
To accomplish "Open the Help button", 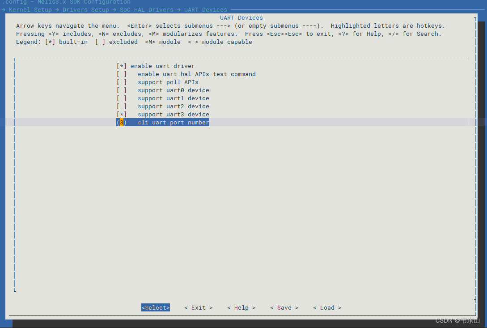I will (x=241, y=307).
